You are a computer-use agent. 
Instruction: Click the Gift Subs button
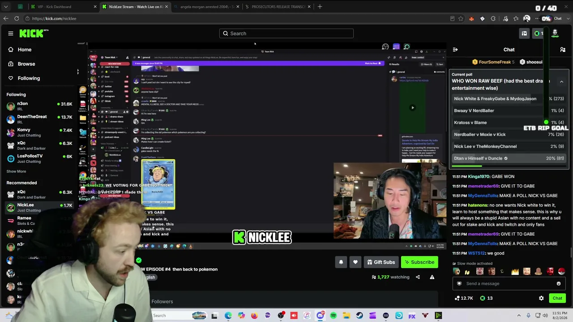[x=381, y=263]
